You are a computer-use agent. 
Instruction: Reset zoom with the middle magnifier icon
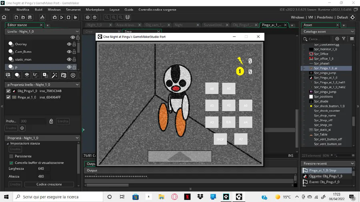[x=114, y=18]
